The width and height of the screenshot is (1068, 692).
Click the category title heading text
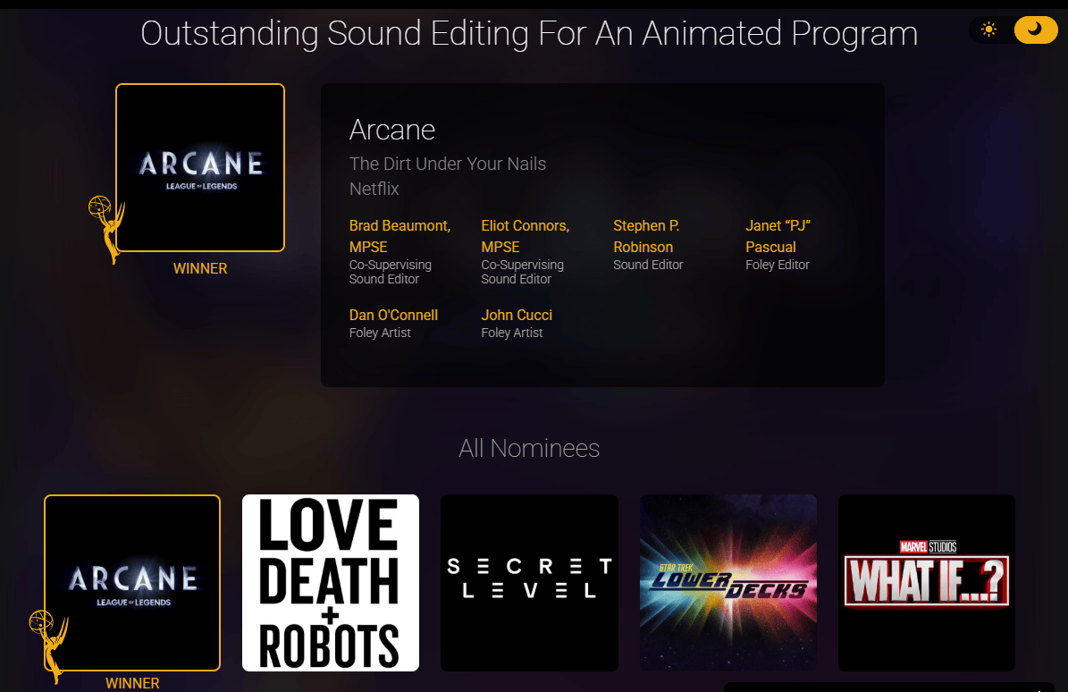(529, 33)
